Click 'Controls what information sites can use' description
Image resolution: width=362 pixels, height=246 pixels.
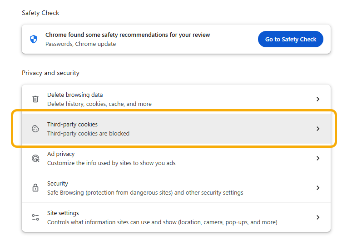point(162,222)
